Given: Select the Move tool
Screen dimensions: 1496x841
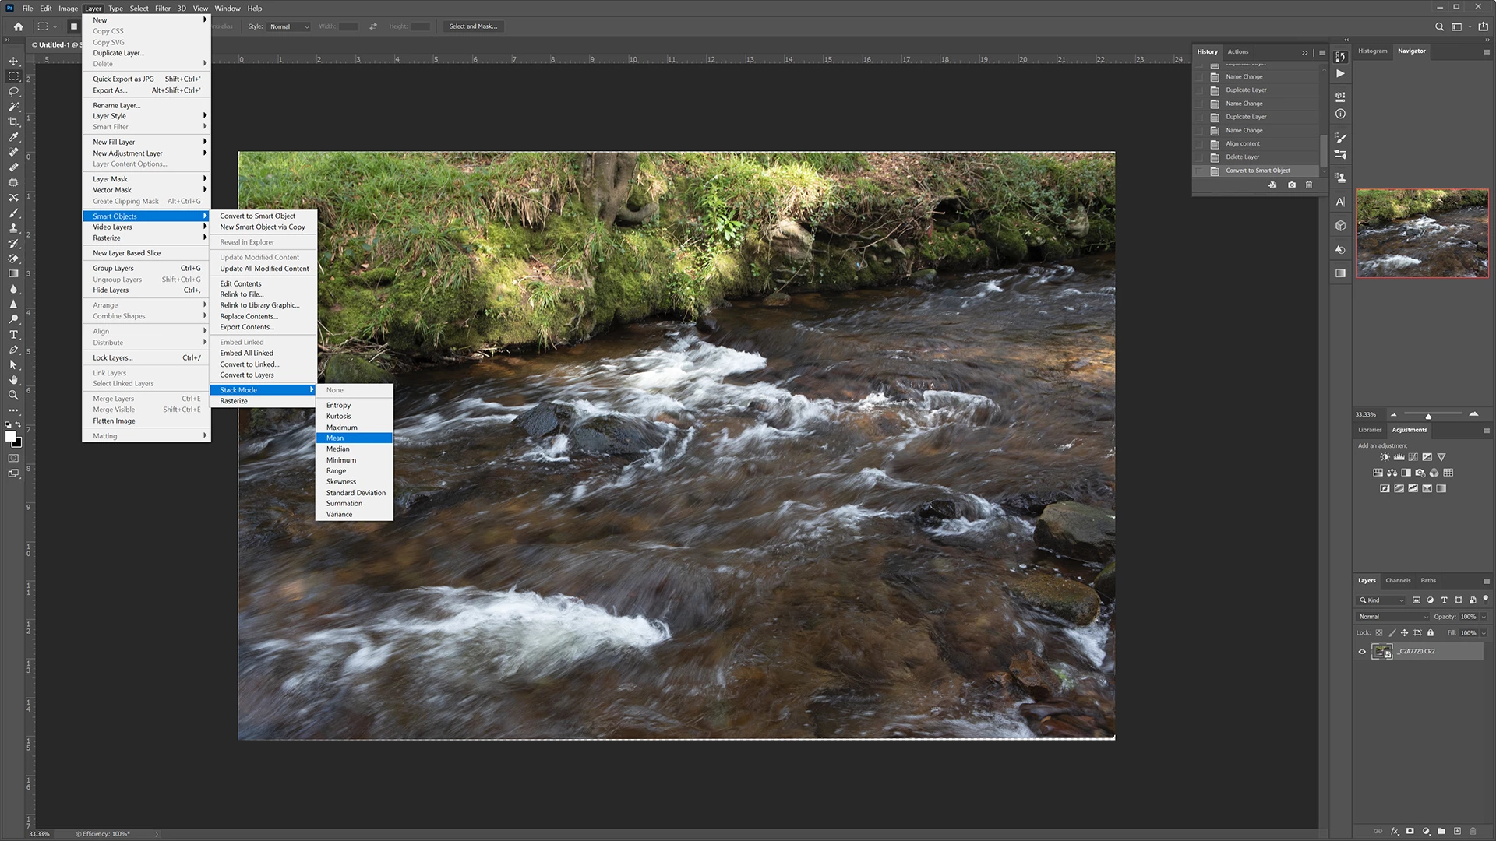Looking at the screenshot, I should (13, 61).
